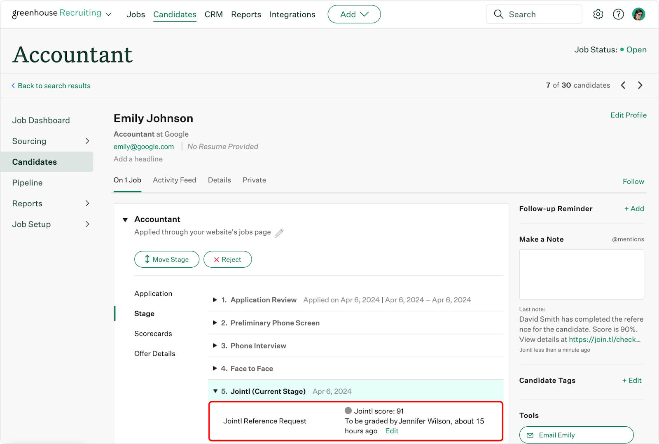Switch to the Activity Feed tab

pos(174,180)
